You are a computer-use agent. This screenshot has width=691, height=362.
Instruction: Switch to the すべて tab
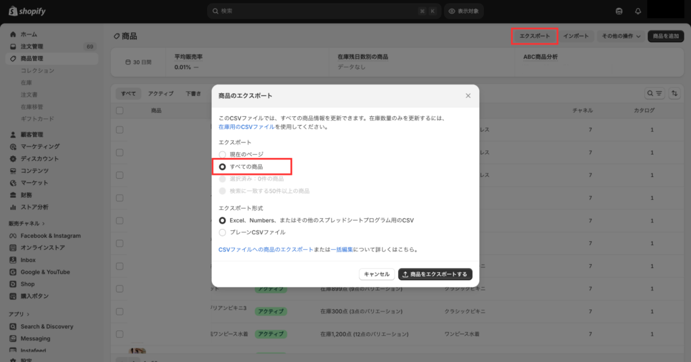(x=129, y=93)
